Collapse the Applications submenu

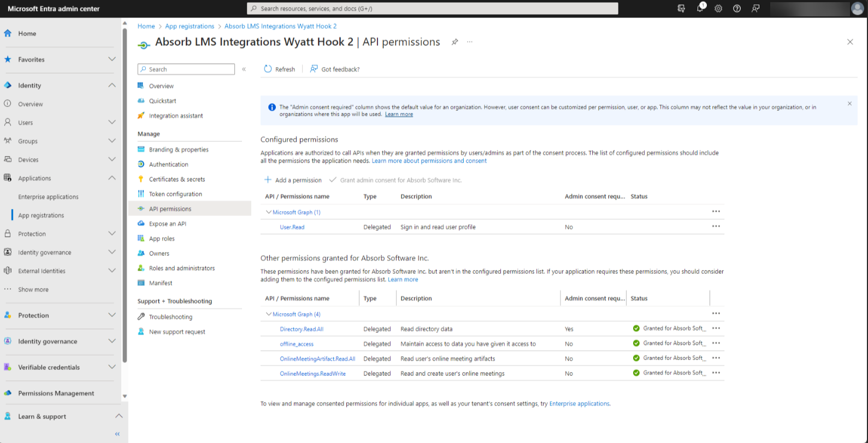(111, 178)
